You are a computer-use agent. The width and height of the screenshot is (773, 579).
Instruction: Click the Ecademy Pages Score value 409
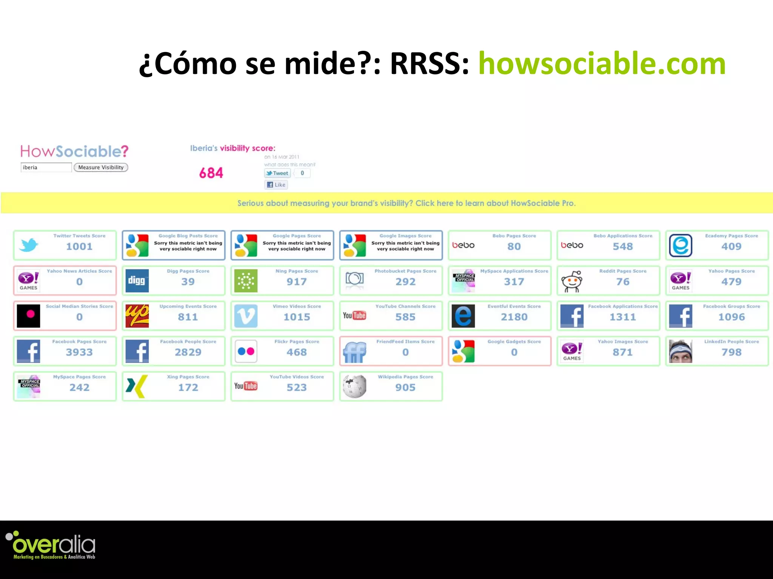731,247
